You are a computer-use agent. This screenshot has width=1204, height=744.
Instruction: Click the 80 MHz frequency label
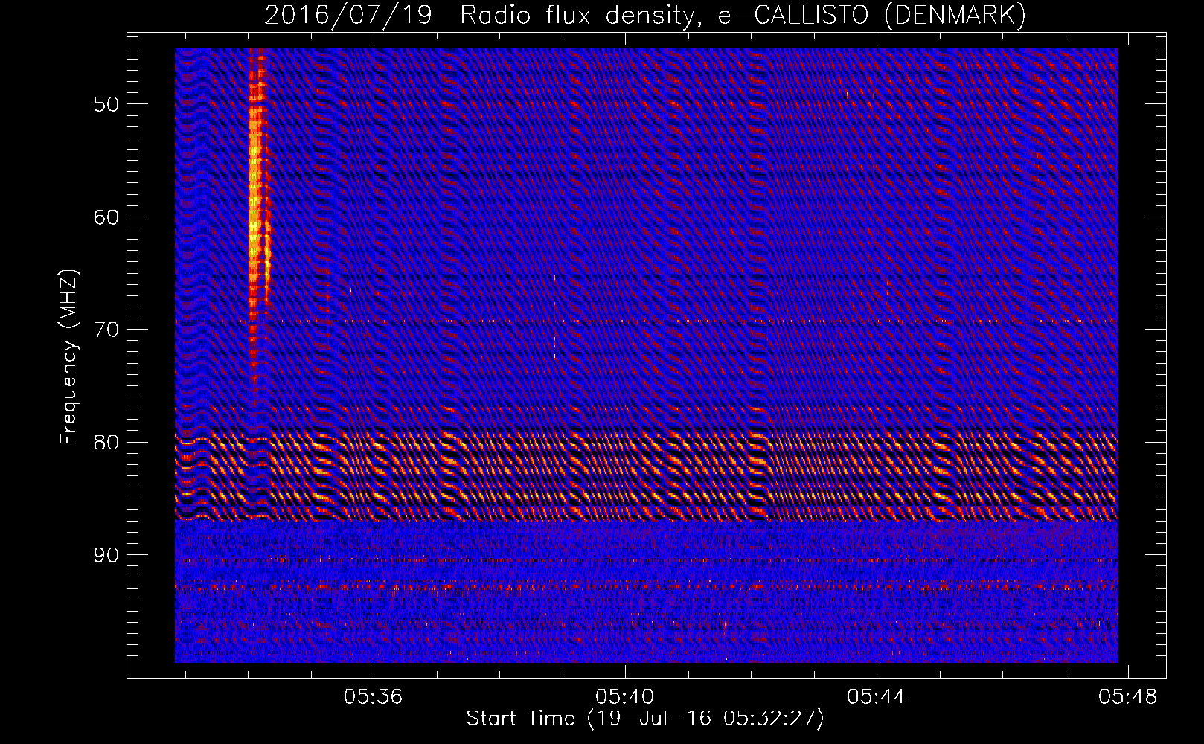point(106,443)
